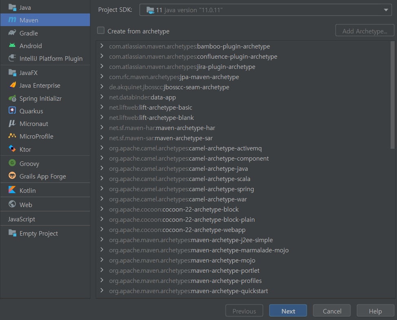Choose the Spring Initializr icon
The width and height of the screenshot is (397, 320).
point(12,98)
